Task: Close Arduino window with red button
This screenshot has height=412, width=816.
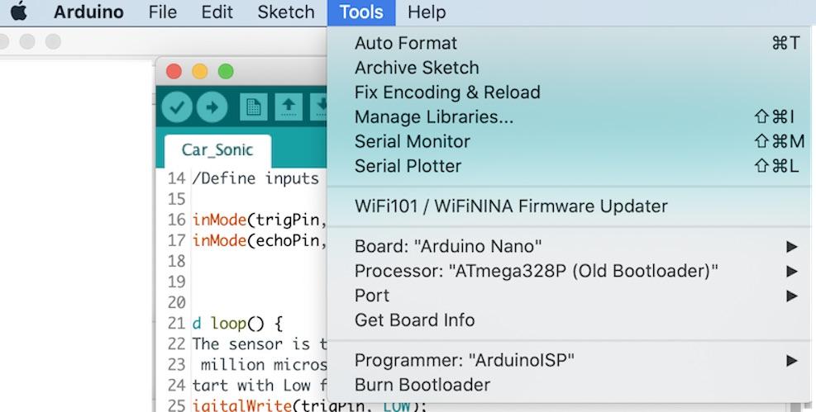Action: pos(174,71)
